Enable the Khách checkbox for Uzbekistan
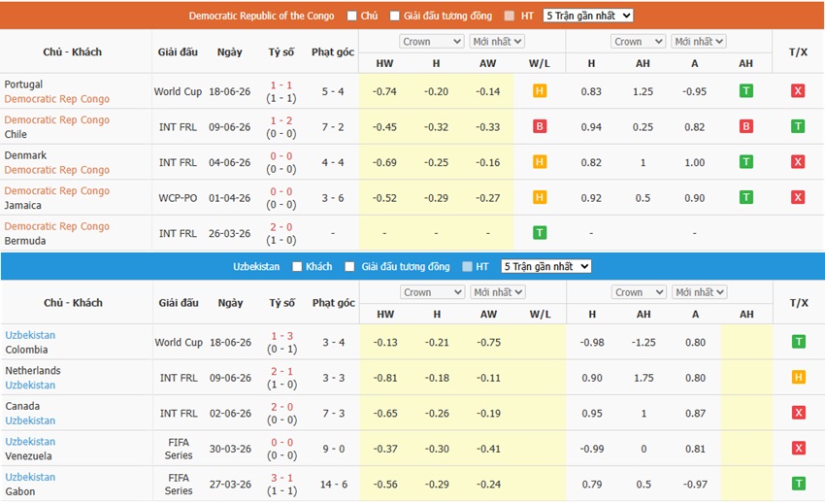Viewport: 825px width, 504px height. click(x=297, y=266)
